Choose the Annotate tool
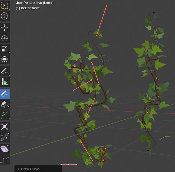The image size is (175, 172). (4, 71)
